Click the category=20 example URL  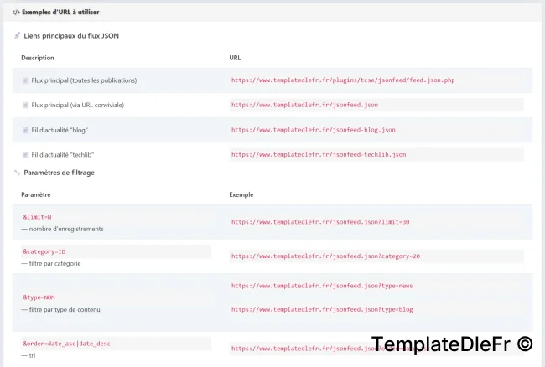(x=325, y=256)
